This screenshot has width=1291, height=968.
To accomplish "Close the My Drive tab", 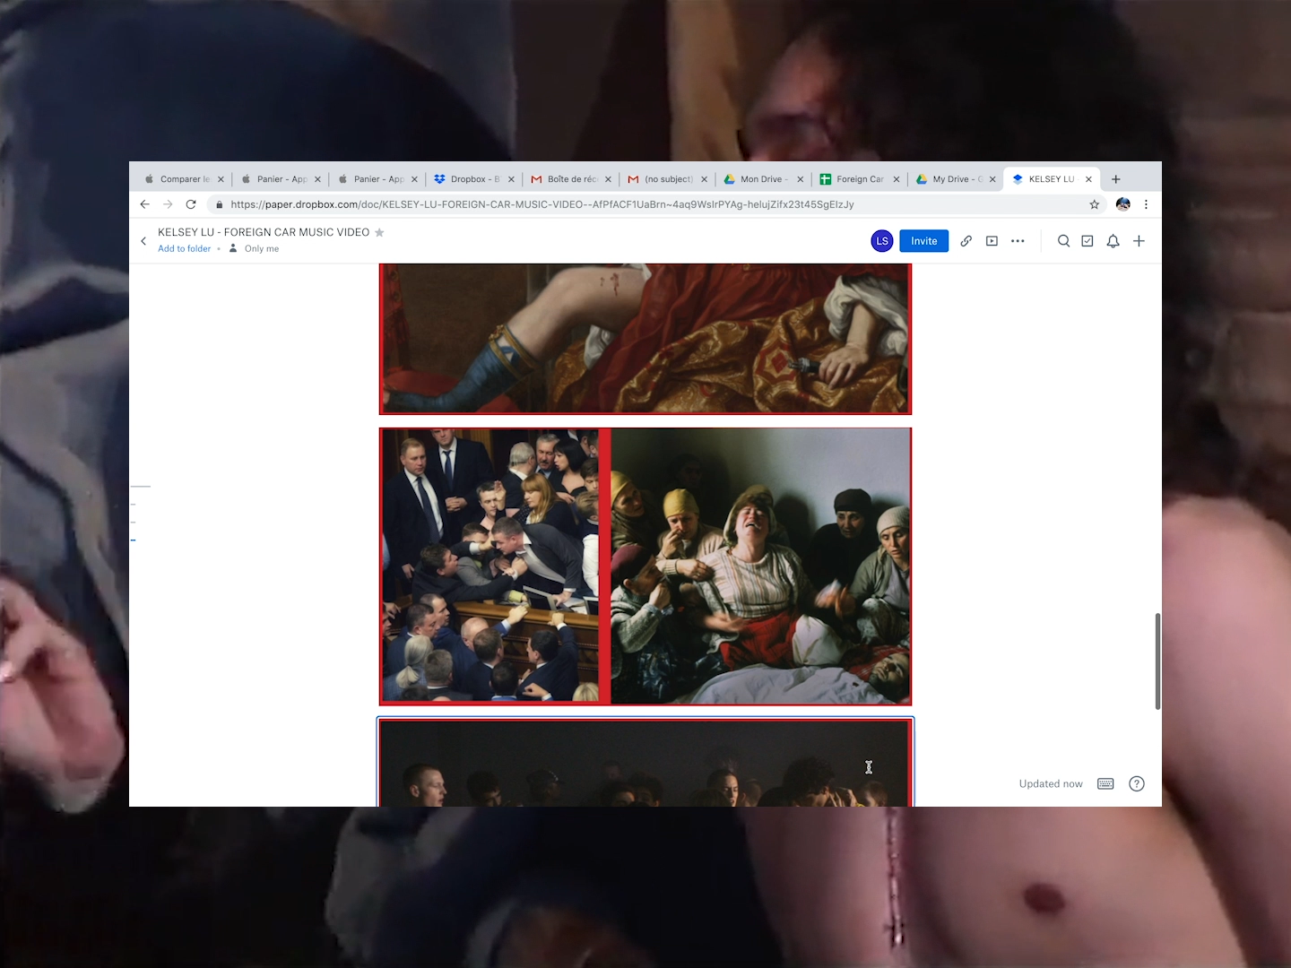I will pyautogui.click(x=992, y=179).
